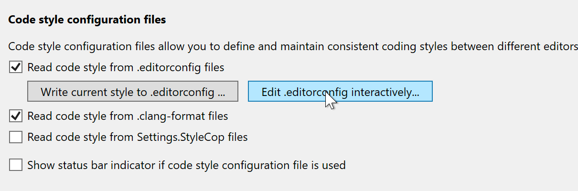Click the empty box beside status bar indicator

point(16,166)
